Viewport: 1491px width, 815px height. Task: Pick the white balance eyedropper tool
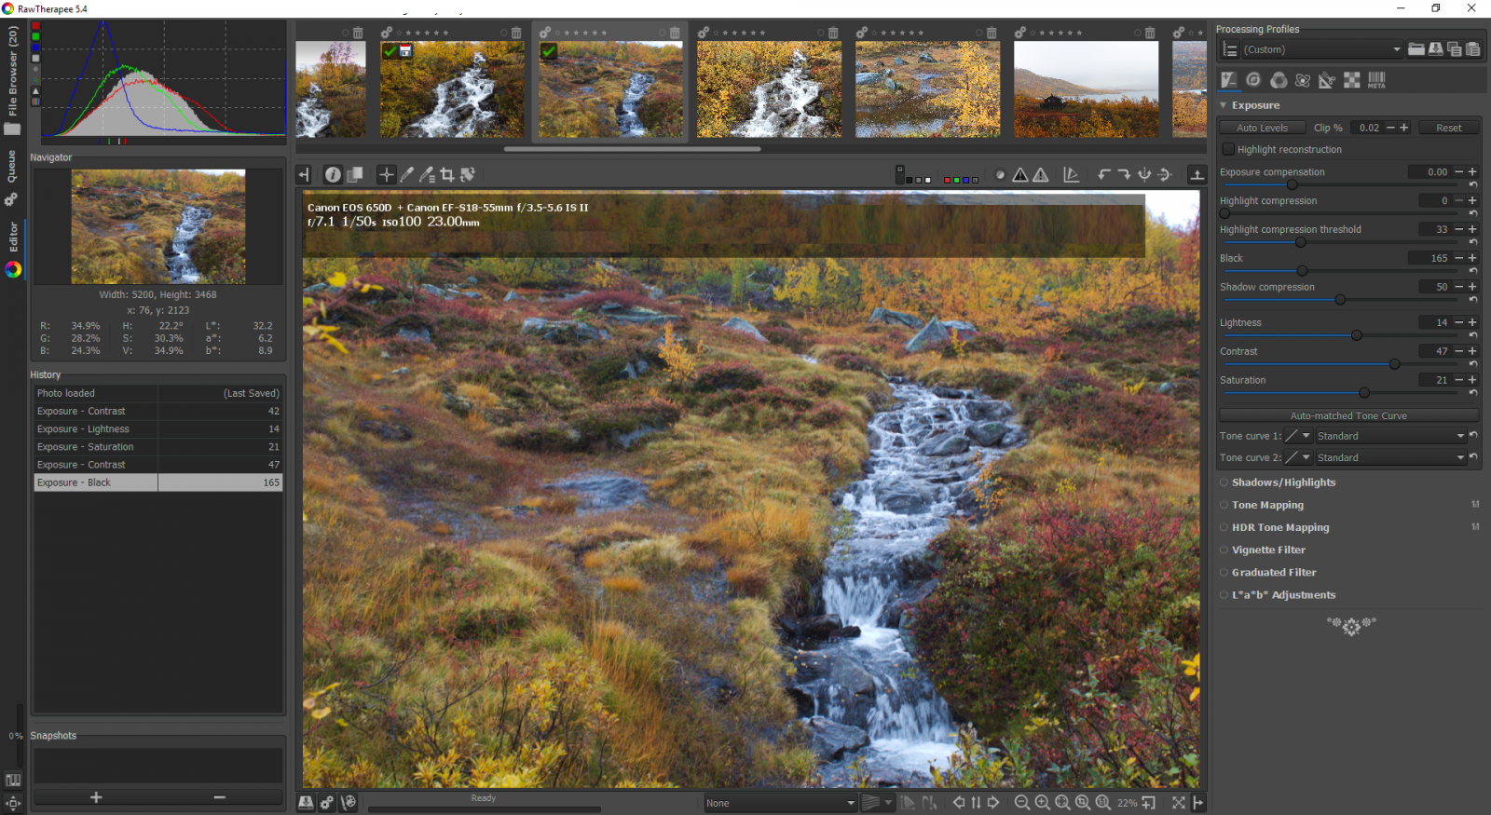pyautogui.click(x=407, y=175)
